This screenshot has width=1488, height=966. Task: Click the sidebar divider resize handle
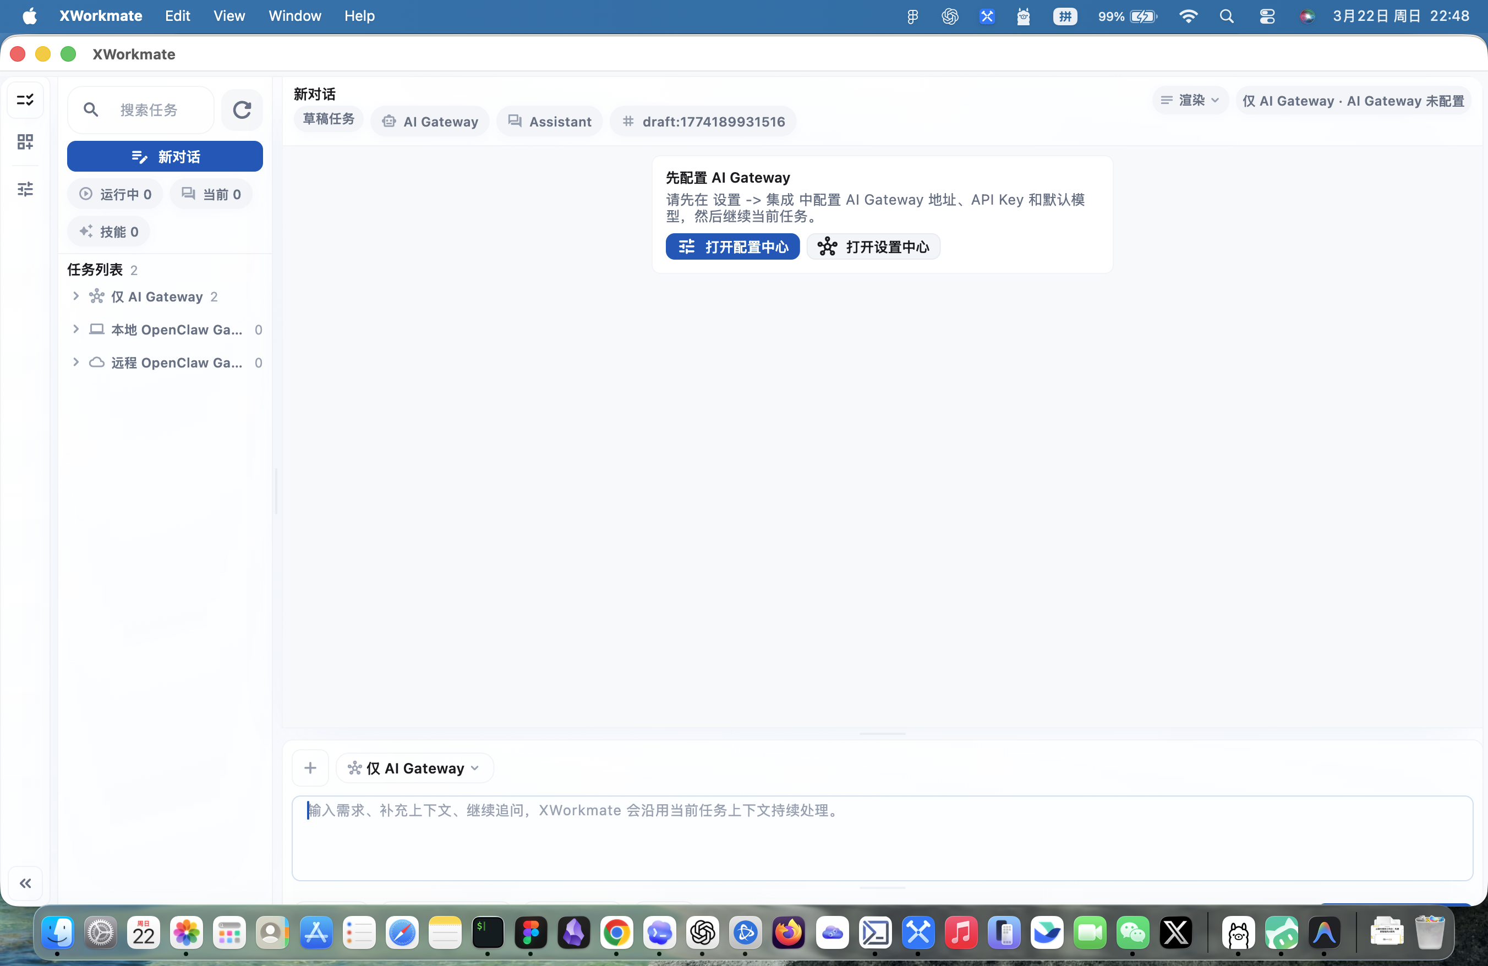coord(276,491)
